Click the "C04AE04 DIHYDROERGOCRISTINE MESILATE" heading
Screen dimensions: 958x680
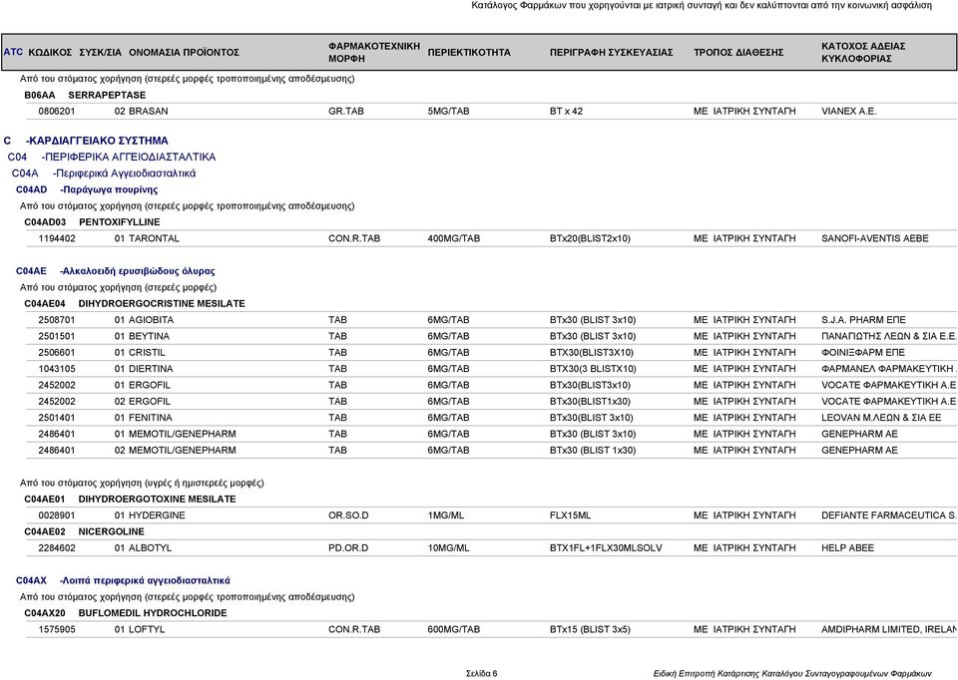click(x=135, y=303)
